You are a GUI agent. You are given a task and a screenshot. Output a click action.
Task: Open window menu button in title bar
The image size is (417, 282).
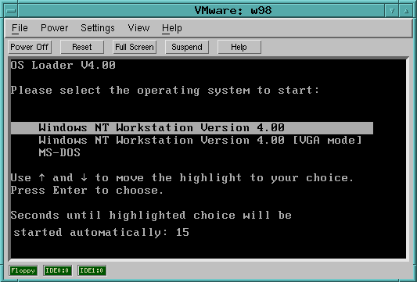tap(11, 11)
